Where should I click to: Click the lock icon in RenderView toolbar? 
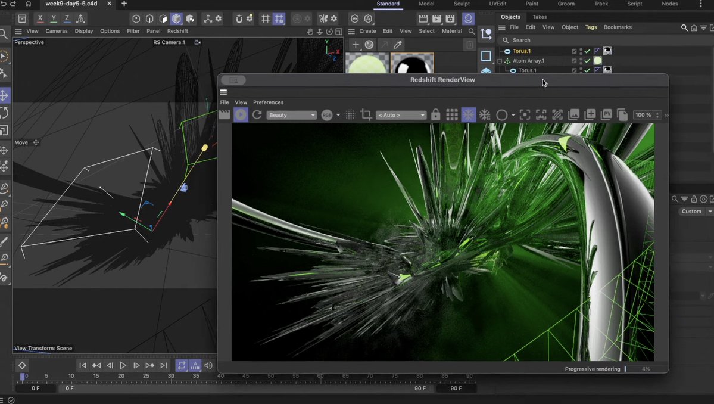pyautogui.click(x=436, y=115)
